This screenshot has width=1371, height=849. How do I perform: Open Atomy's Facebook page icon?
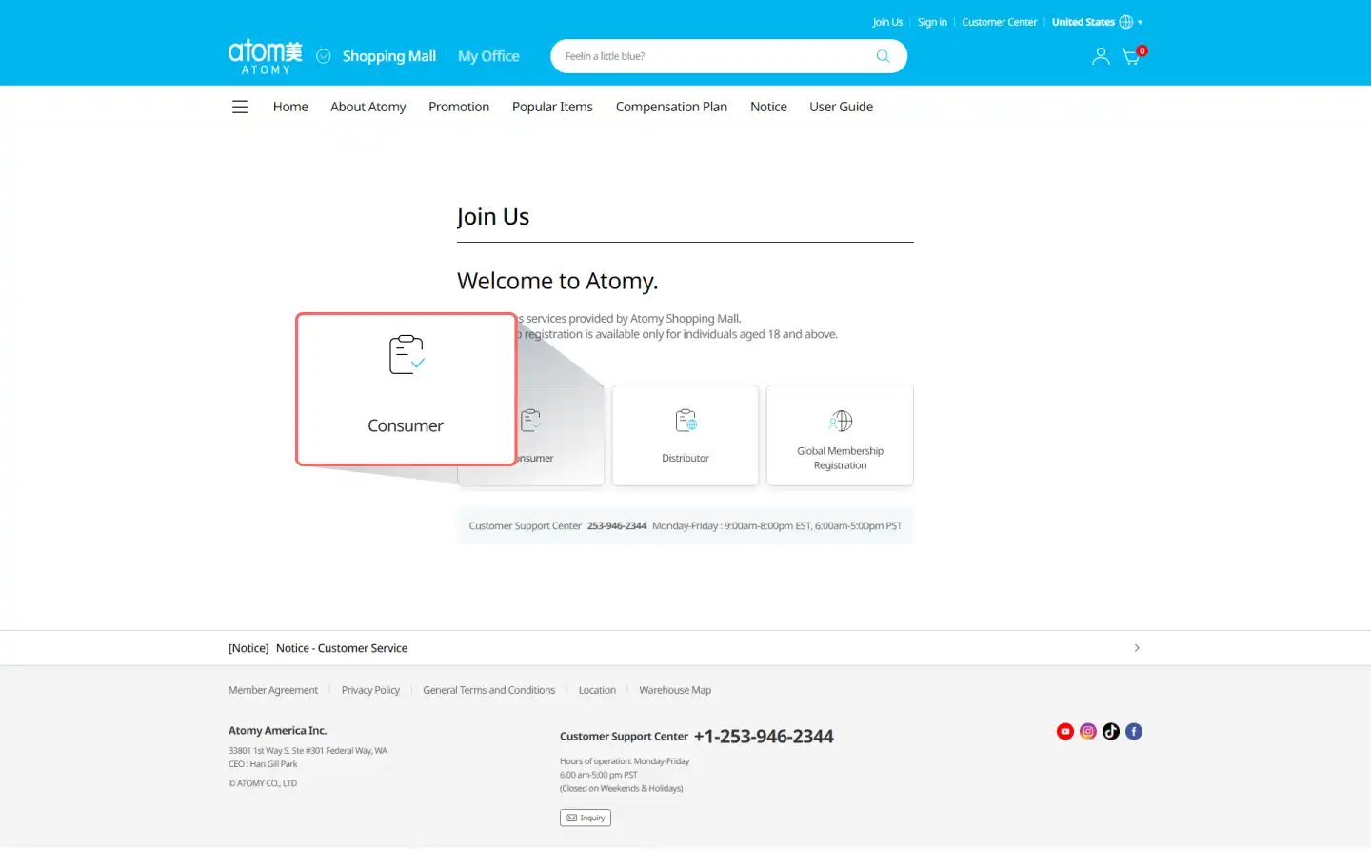1134,731
